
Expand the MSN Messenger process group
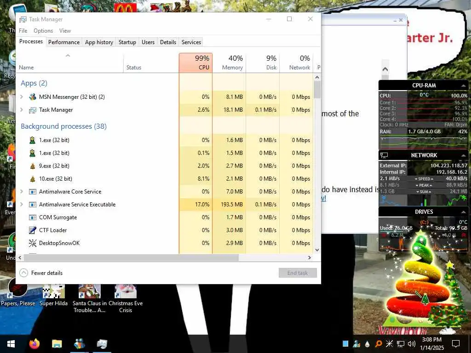[x=22, y=97]
